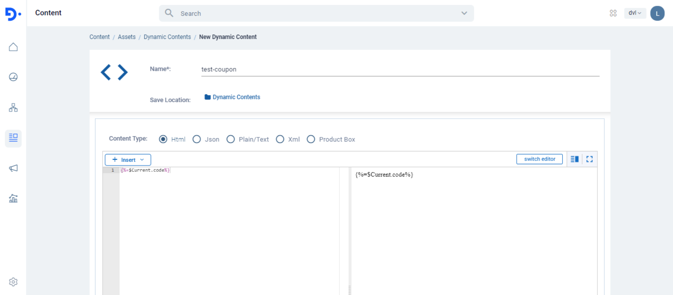Click the Dynamic Contents save location folder

click(x=232, y=97)
